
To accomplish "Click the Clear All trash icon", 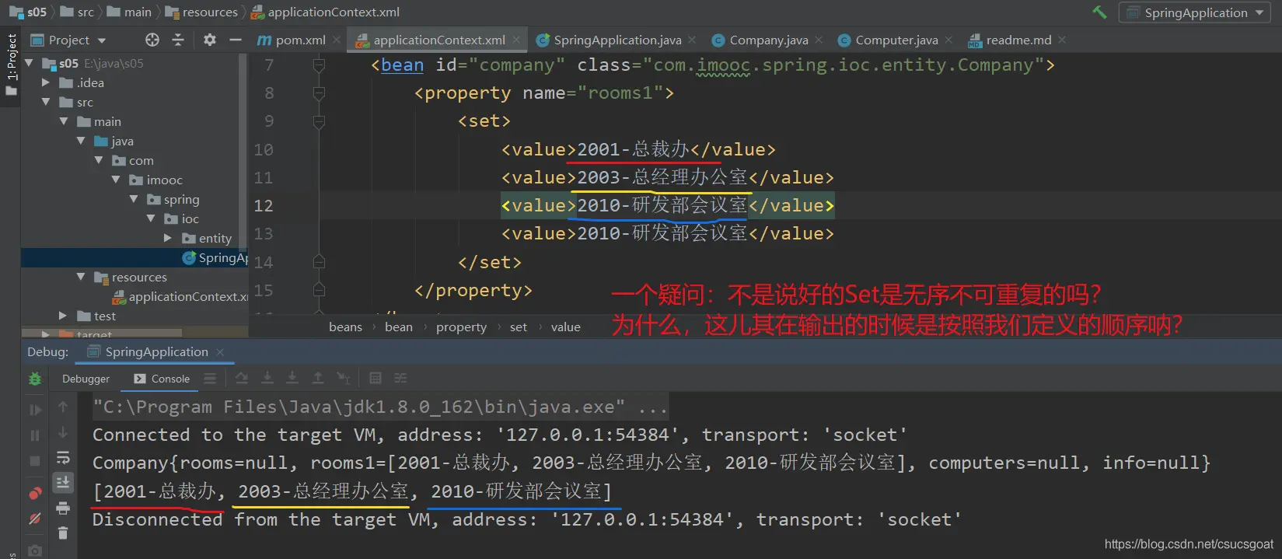I will click(63, 533).
